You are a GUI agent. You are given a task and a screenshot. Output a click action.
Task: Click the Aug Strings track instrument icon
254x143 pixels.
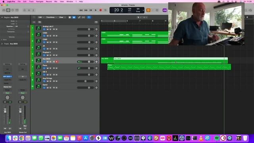pos(38,80)
